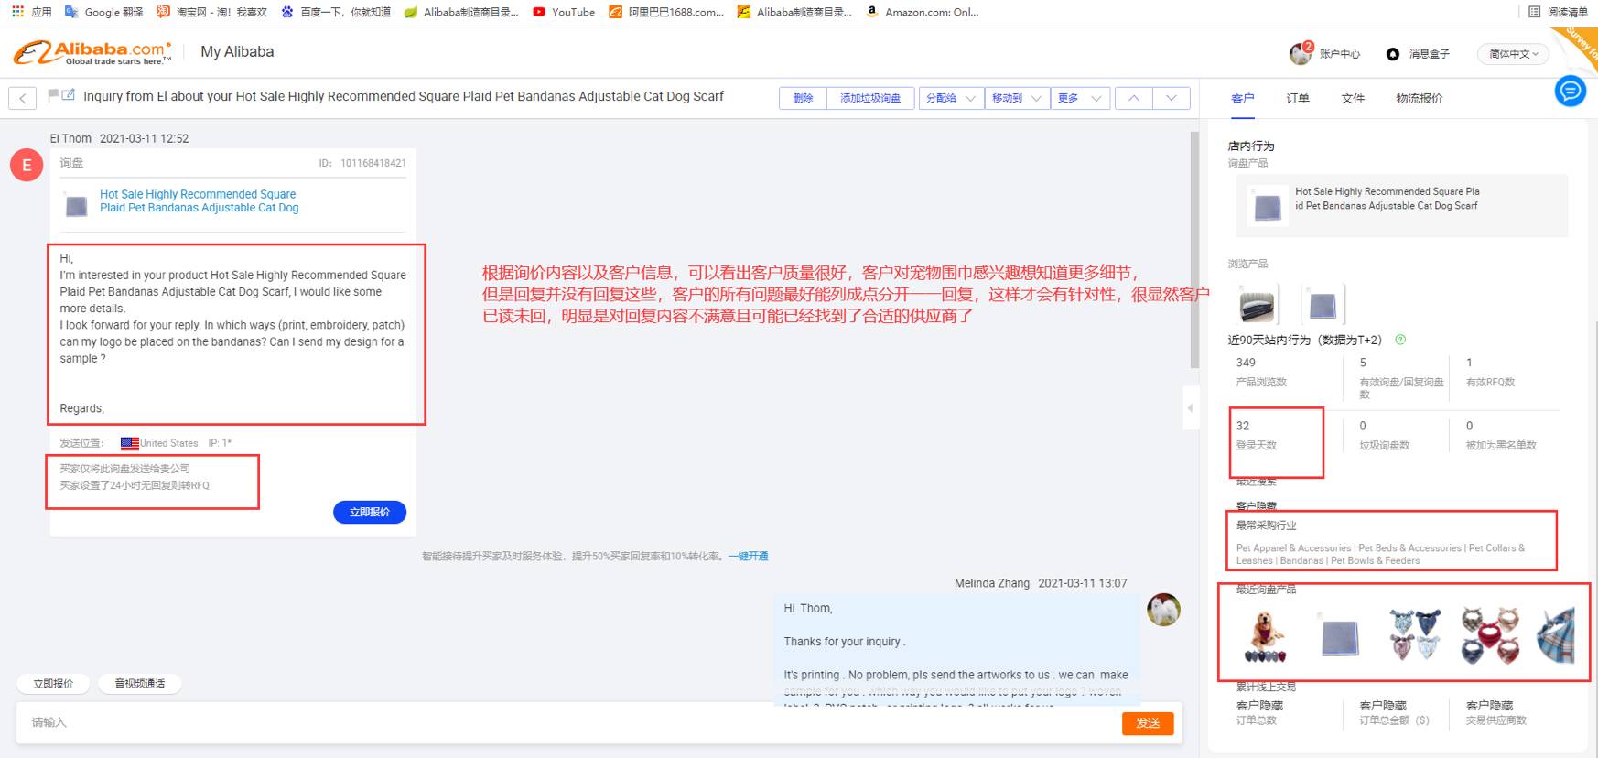
Task: Click the orange 发送 send button
Action: 1147,723
